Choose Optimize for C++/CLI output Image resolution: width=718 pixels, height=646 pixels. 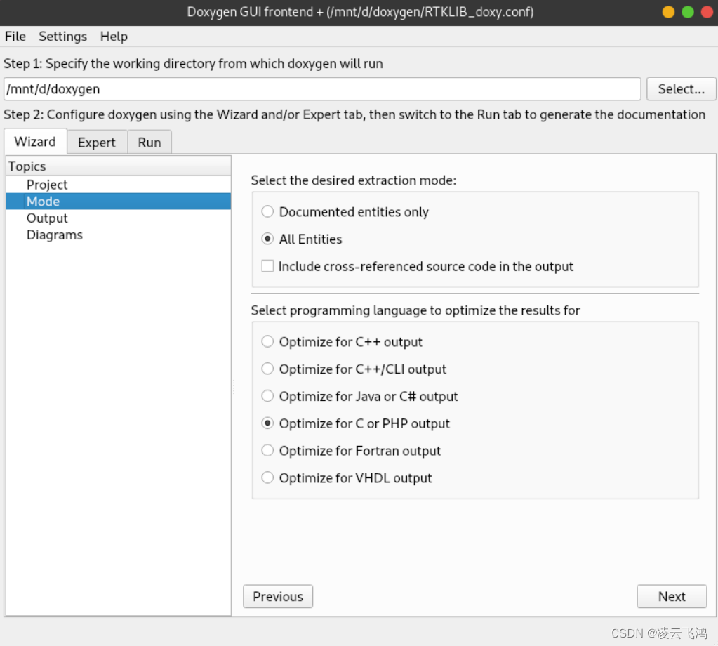click(267, 369)
